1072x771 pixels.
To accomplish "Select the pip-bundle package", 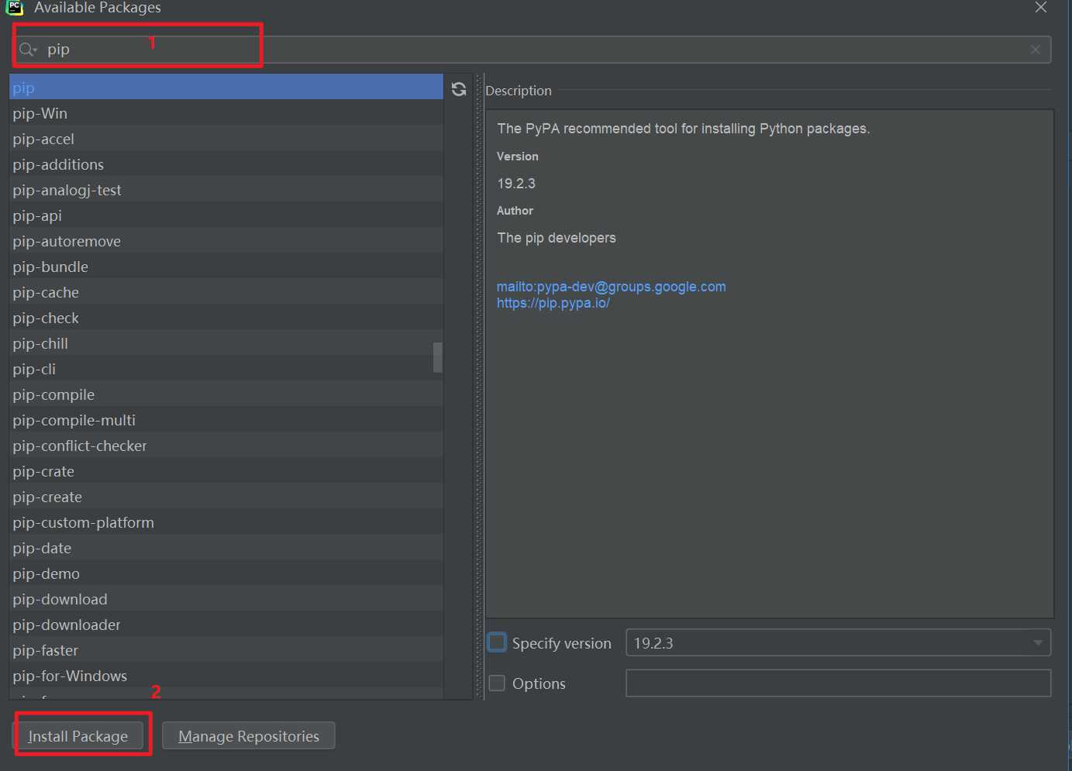I will click(x=226, y=267).
